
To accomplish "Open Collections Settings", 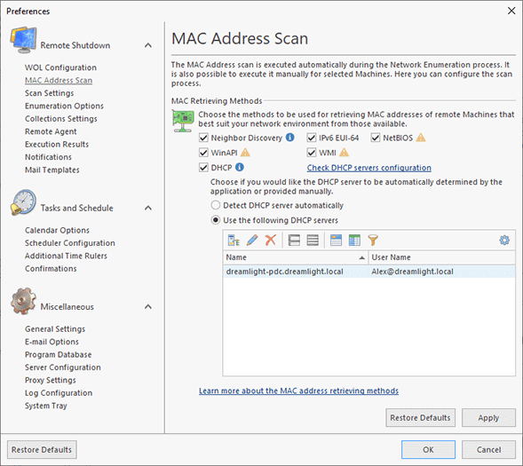I will click(61, 119).
